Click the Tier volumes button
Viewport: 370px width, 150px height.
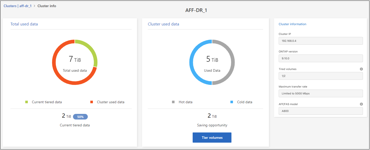212,138
